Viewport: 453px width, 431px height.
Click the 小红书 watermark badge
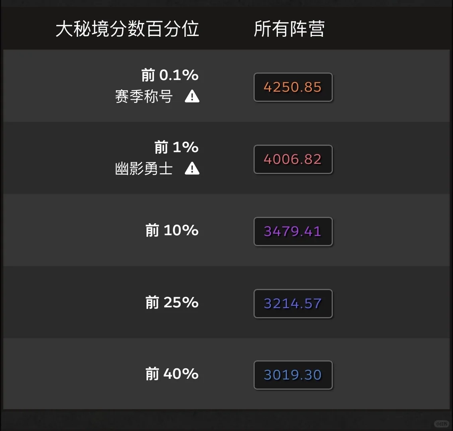click(x=441, y=424)
